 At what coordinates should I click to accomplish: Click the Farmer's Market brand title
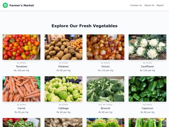pos(22,5)
